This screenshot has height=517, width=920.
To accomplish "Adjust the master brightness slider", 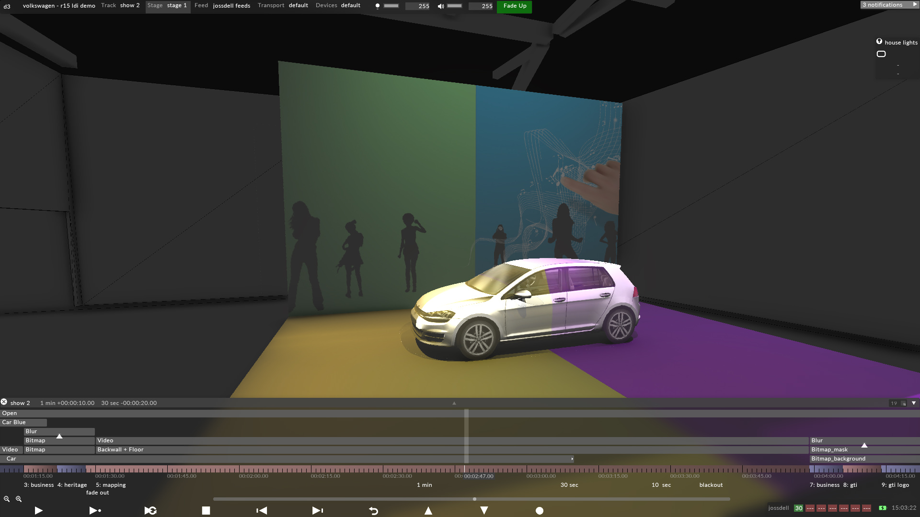I will pos(391,6).
